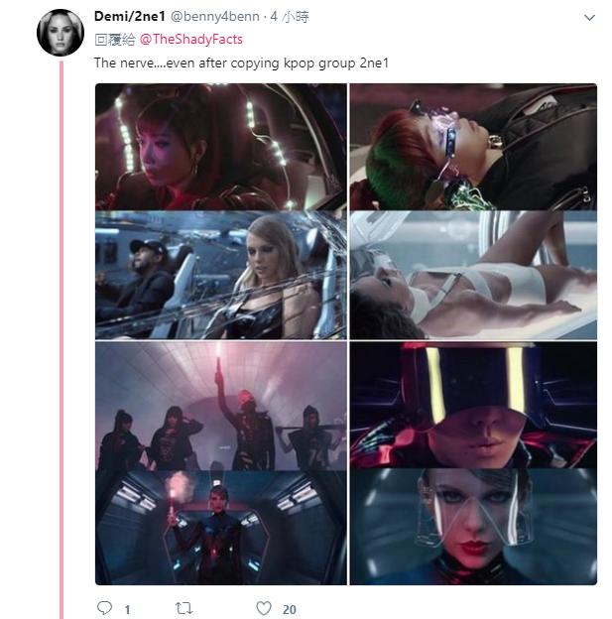
Task: Open image of green-haired person lying down
Action: pos(473,148)
